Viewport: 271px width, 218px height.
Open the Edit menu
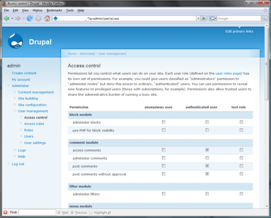tap(15, 10)
